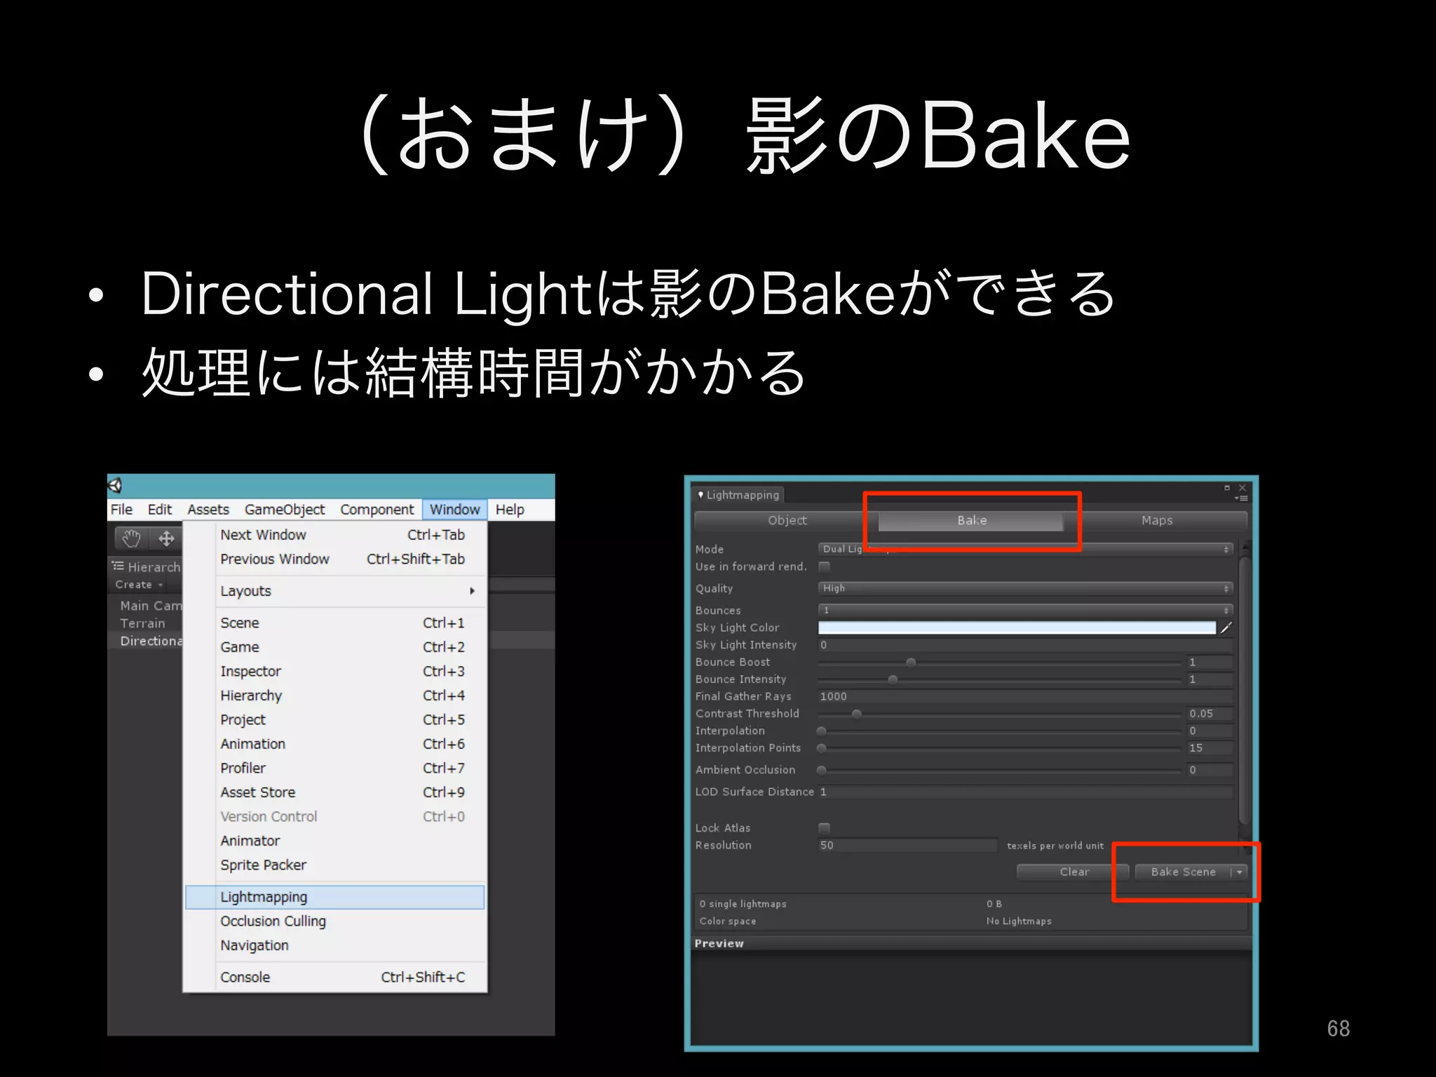Open the Hierarchy Create dropdown
The image size is (1436, 1077).
pos(139,585)
